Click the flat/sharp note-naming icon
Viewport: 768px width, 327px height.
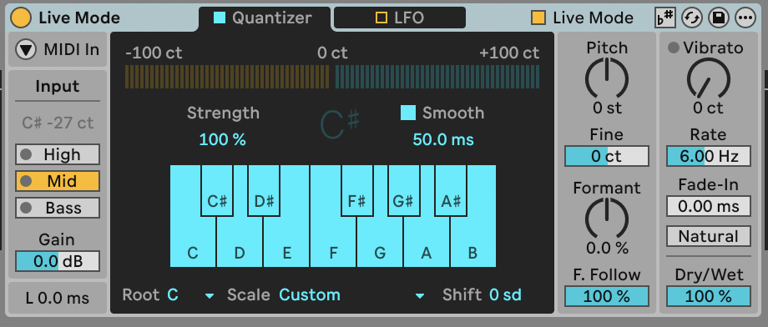click(x=665, y=18)
